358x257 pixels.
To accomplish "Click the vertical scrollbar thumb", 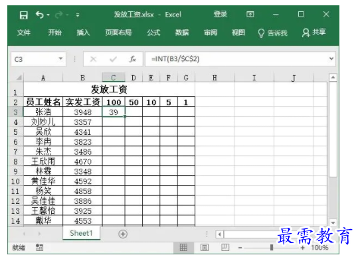I will pyautogui.click(x=333, y=129).
